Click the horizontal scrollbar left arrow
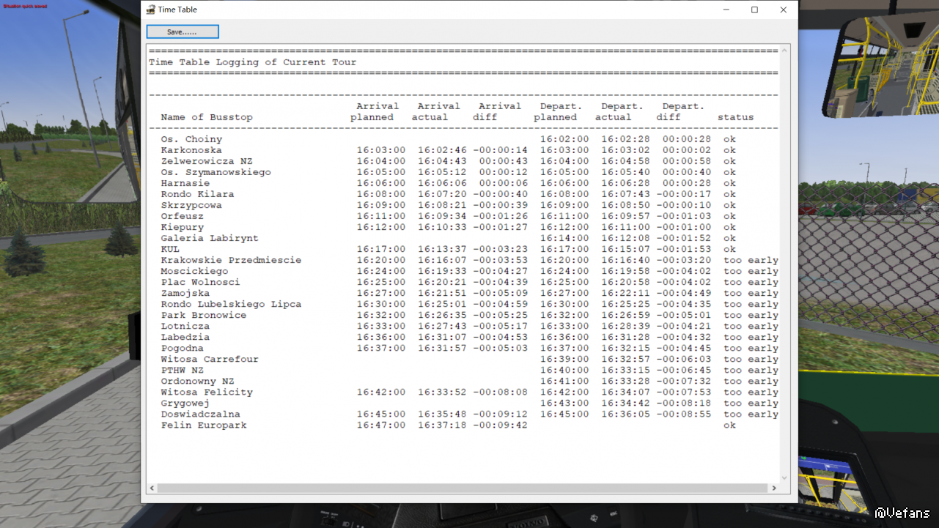The height and width of the screenshot is (528, 939). 152,488
